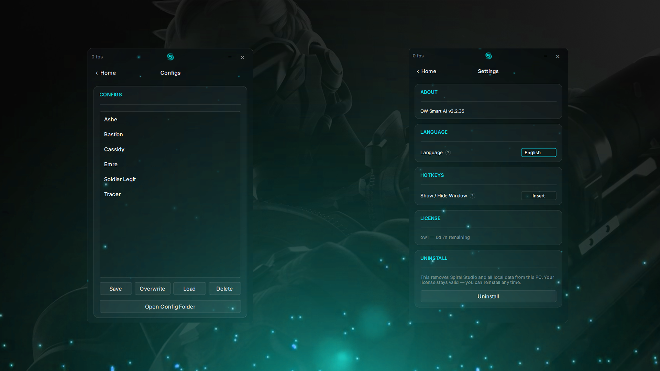Image resolution: width=660 pixels, height=371 pixels.
Task: Click the Delete config button
Action: [x=224, y=289]
